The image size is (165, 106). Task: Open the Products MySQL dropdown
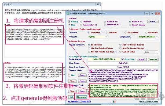click(x=98, y=37)
